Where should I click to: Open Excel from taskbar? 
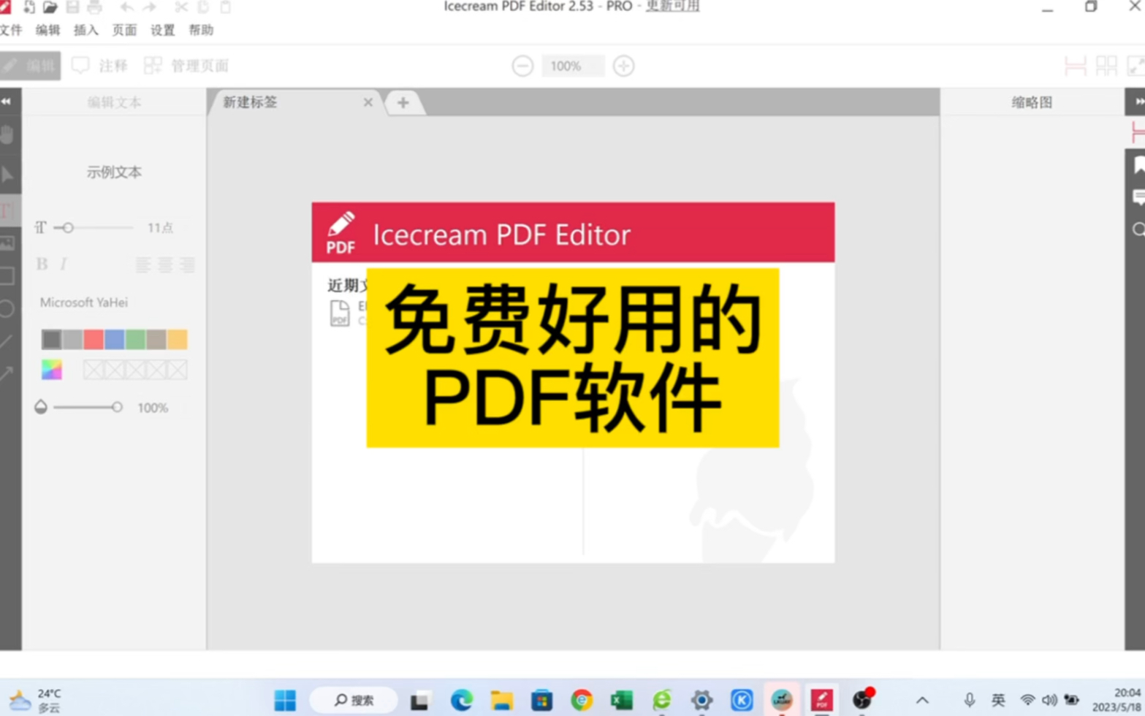pyautogui.click(x=621, y=700)
